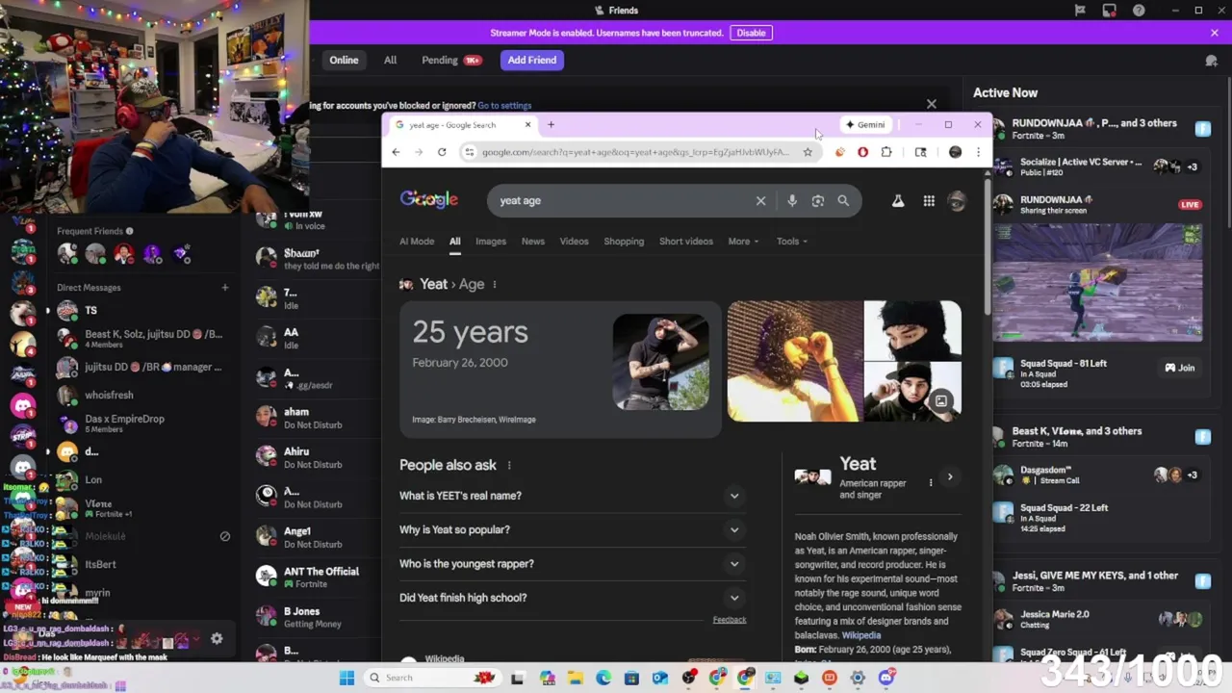The image size is (1232, 693).
Task: Open Chrome three-dot menu
Action: [978, 152]
